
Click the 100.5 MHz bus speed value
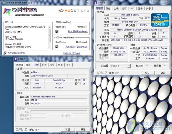point(118,55)
